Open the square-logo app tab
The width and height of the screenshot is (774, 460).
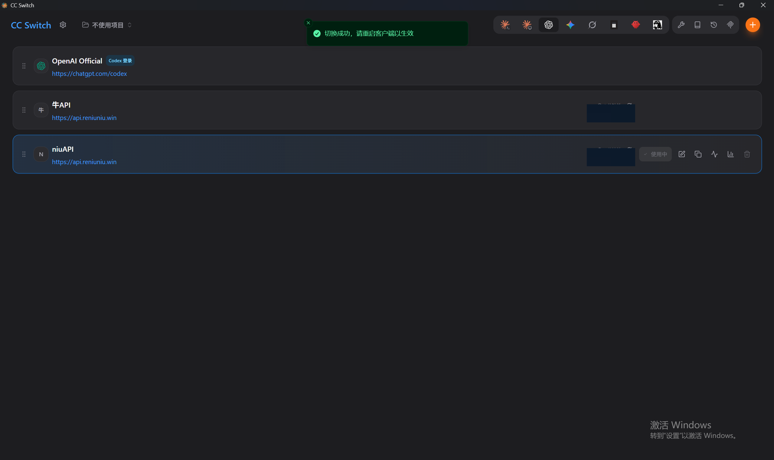click(x=614, y=25)
